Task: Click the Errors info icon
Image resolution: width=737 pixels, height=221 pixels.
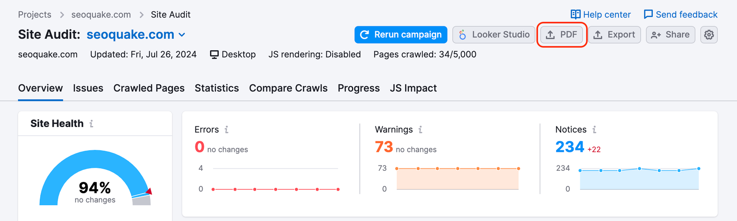Action: (226, 130)
